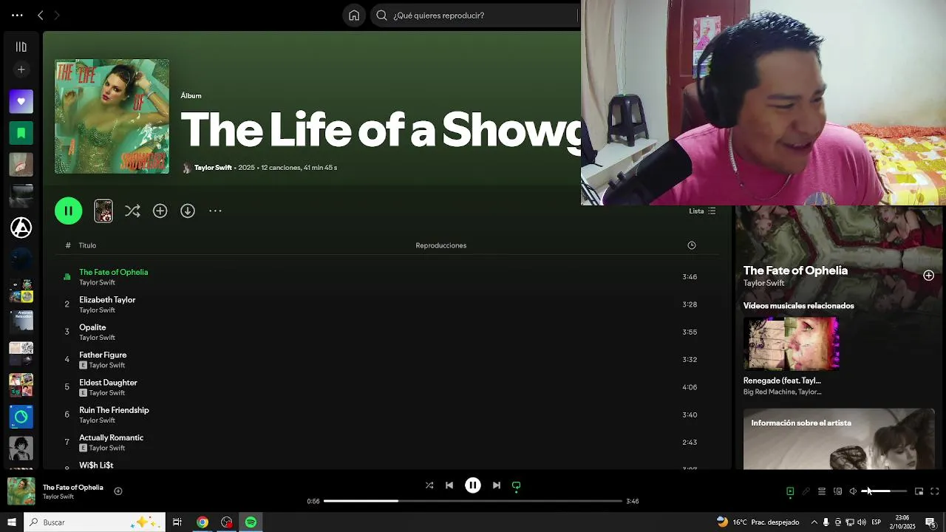Image resolution: width=946 pixels, height=532 pixels.
Task: Open the Taylor Swift link under Opalite
Action: coord(97,338)
